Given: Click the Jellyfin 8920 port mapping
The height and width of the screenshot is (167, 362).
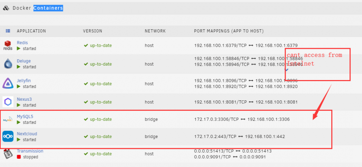Looking at the screenshot, I should (x=246, y=87).
